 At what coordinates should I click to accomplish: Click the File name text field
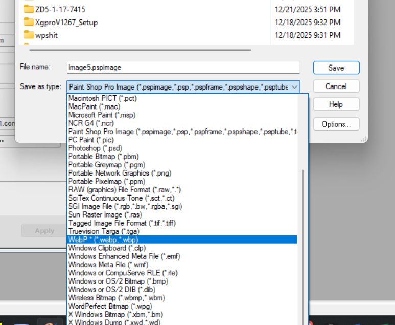[x=183, y=68]
